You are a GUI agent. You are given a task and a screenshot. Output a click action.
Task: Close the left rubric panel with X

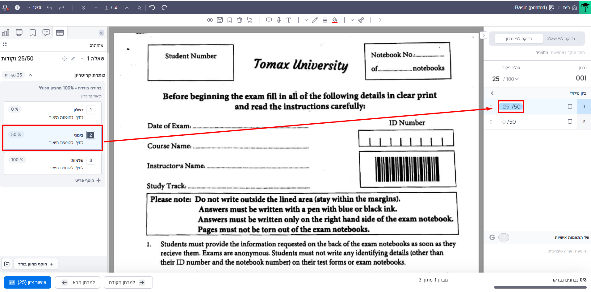click(x=101, y=33)
